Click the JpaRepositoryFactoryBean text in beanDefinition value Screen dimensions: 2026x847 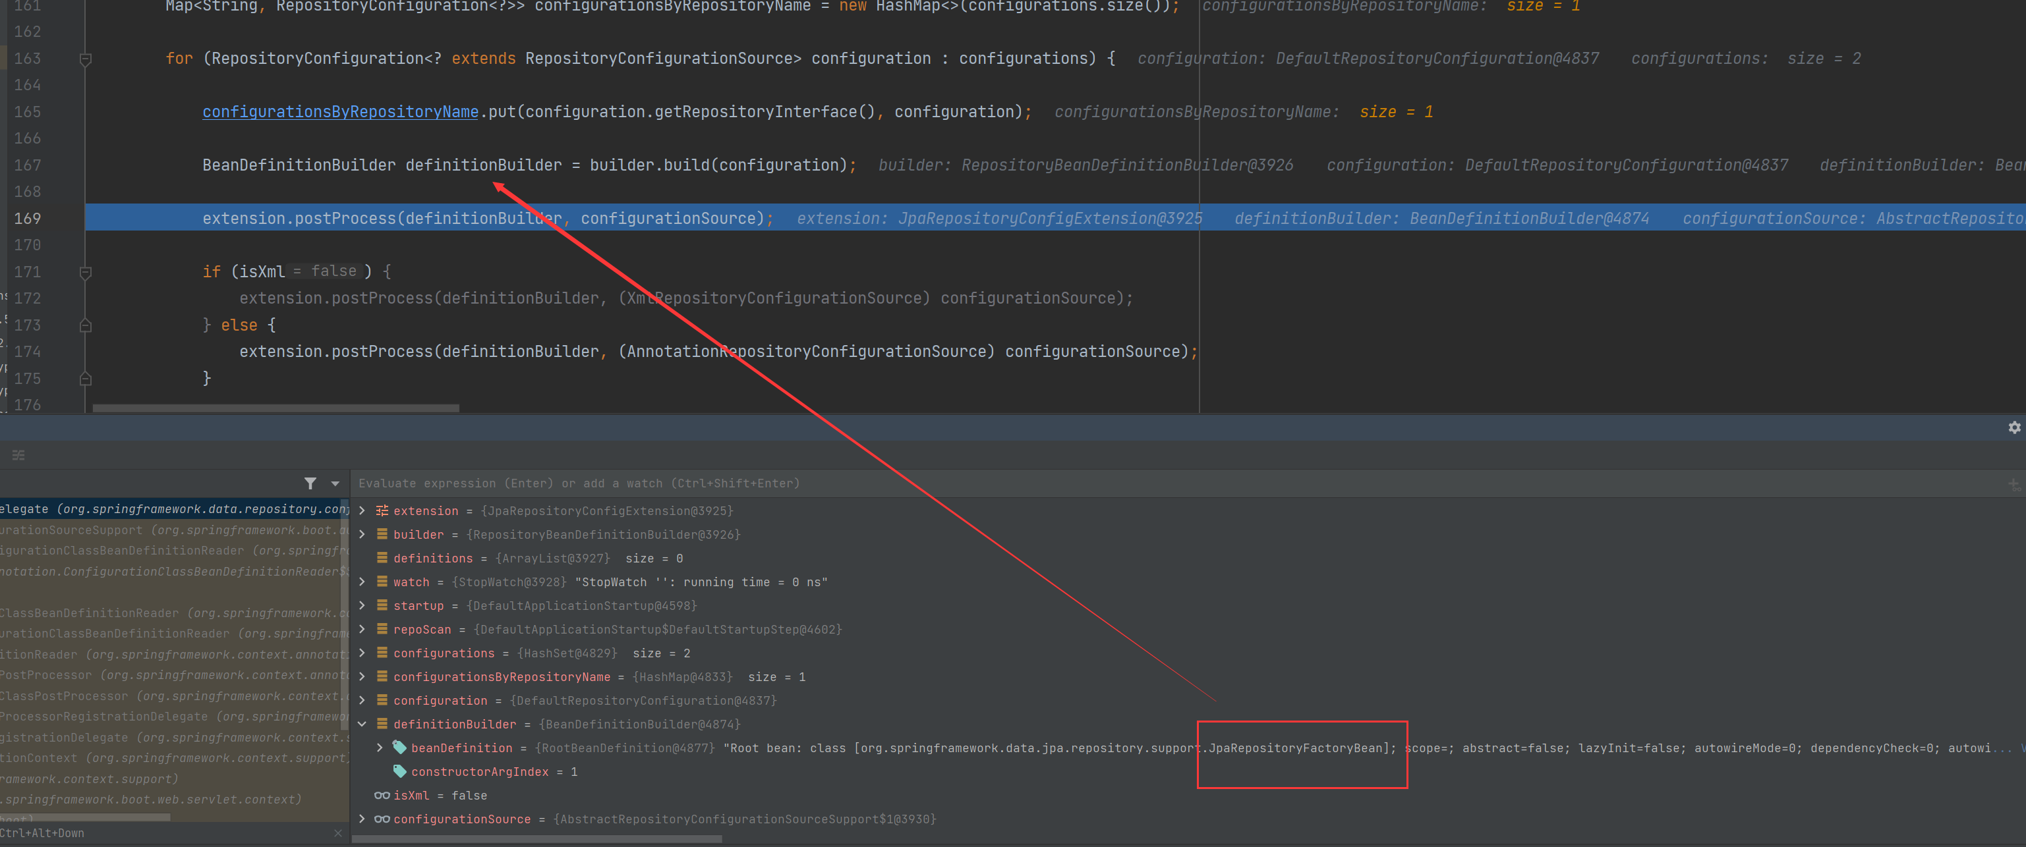click(x=1296, y=748)
